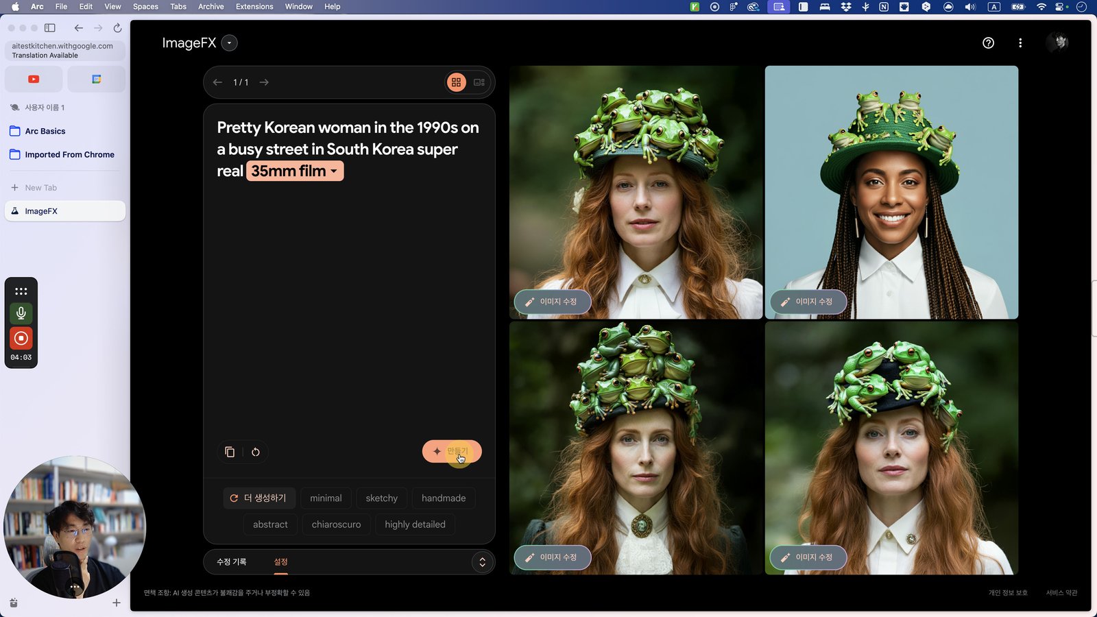Stop the screen recording red button
Screen dimensions: 1097x617
21,338
